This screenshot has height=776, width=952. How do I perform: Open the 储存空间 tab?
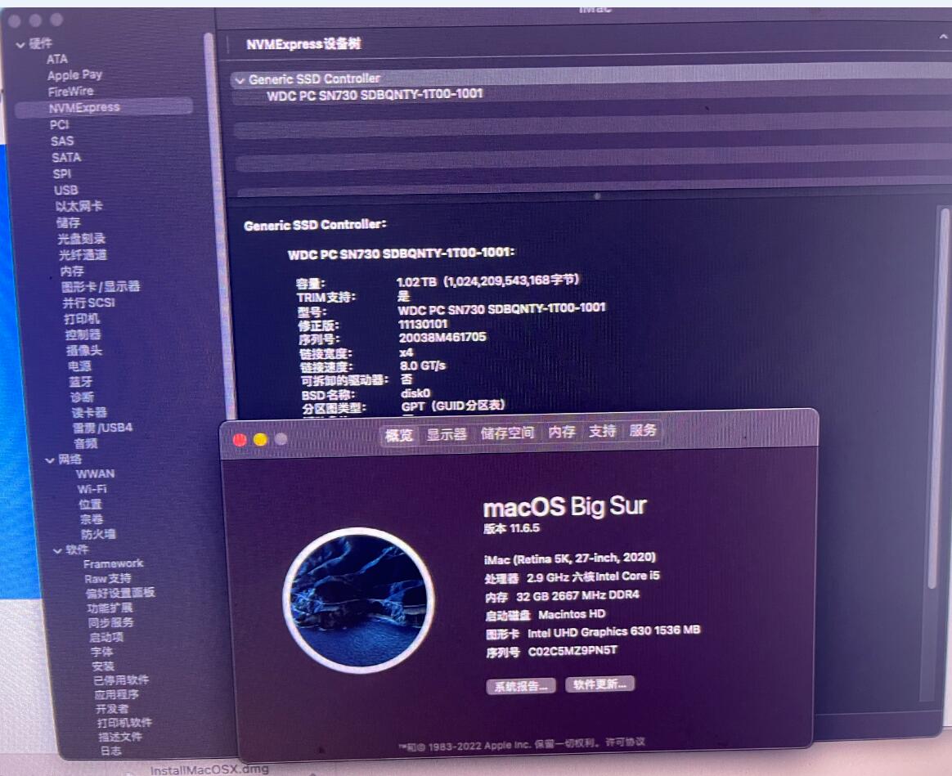point(507,433)
